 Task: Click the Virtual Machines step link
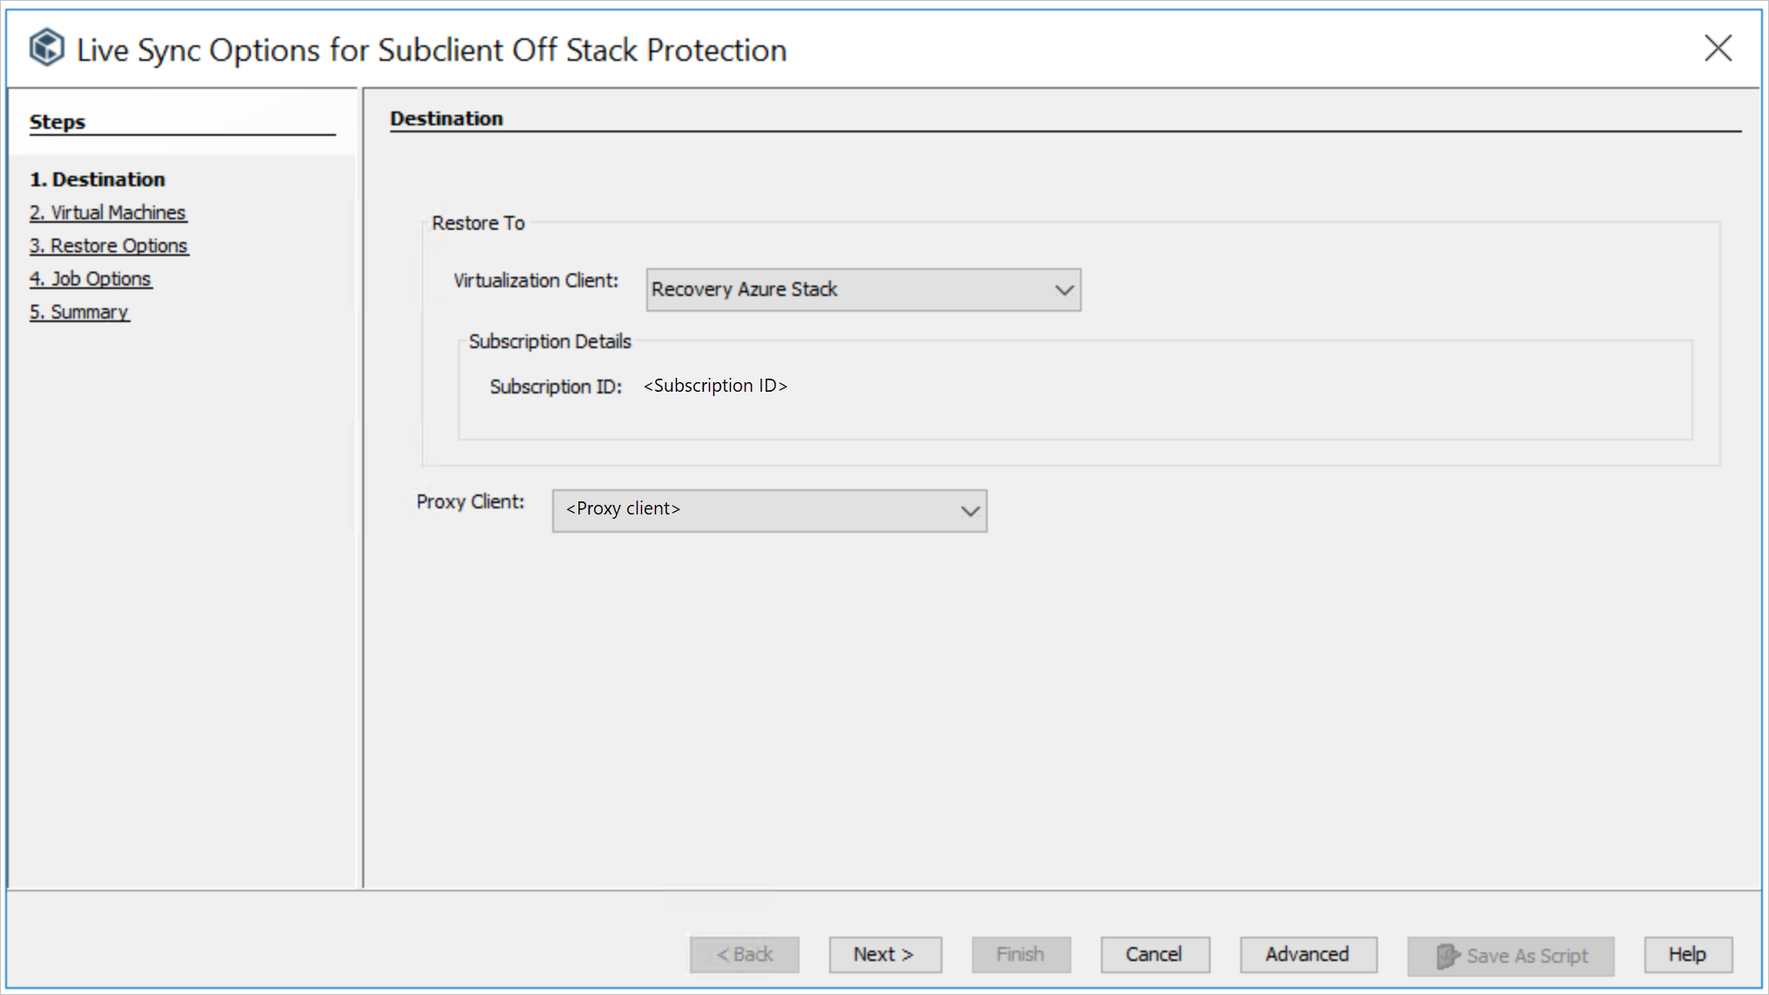[x=108, y=212]
